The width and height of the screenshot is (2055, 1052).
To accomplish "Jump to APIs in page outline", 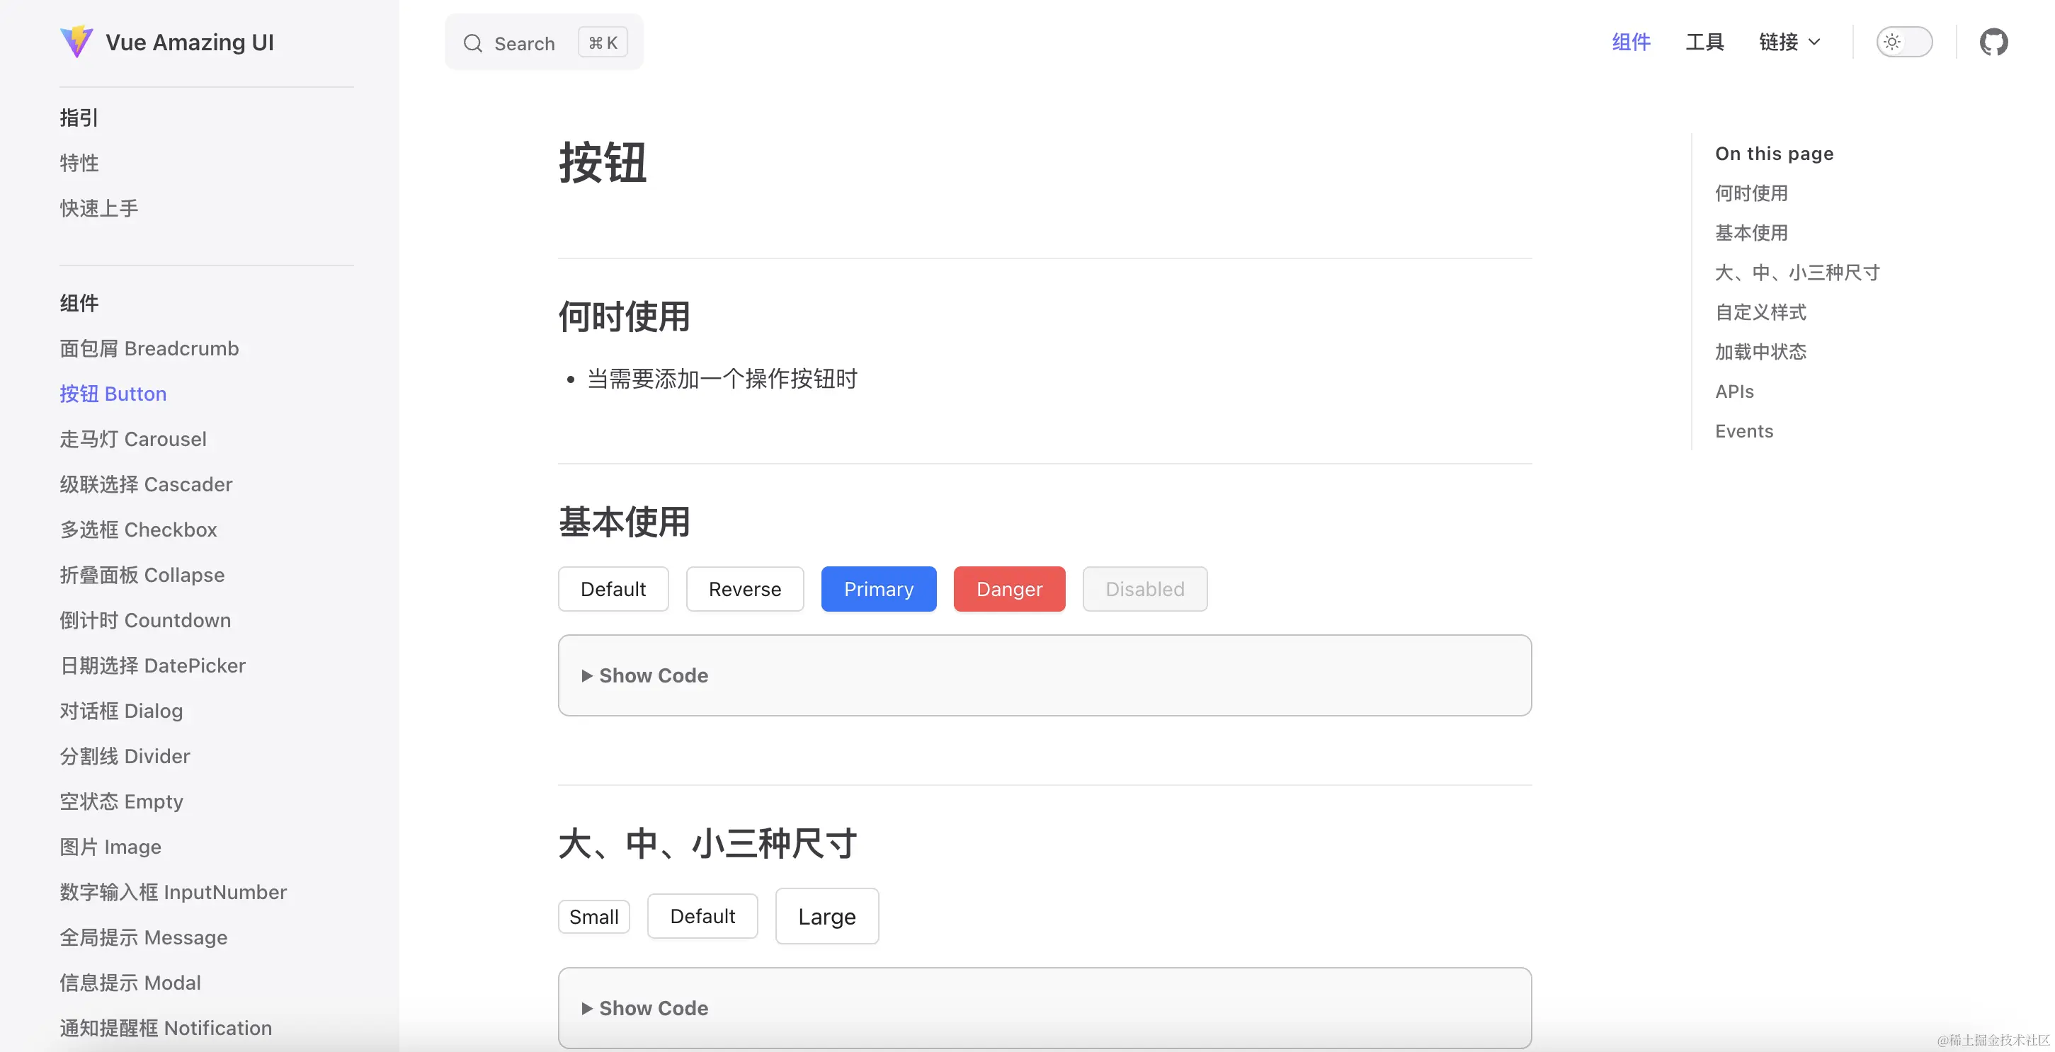I will tap(1734, 391).
